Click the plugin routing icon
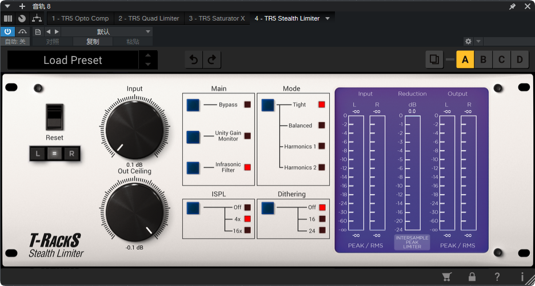This screenshot has height=286, width=535. click(x=36, y=18)
